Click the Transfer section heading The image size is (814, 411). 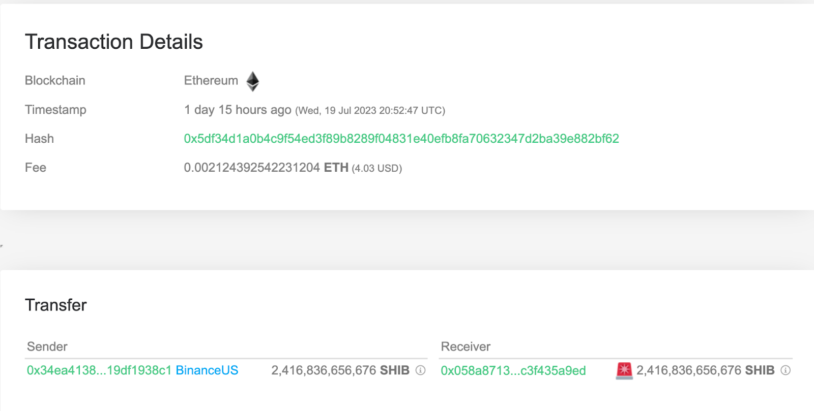[x=56, y=305]
